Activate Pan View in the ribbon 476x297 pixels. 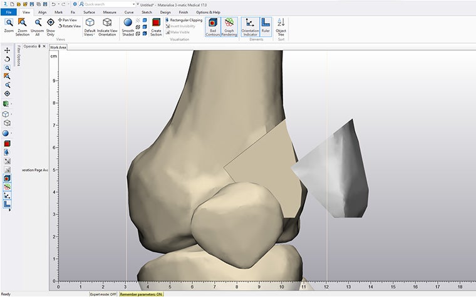click(x=68, y=20)
